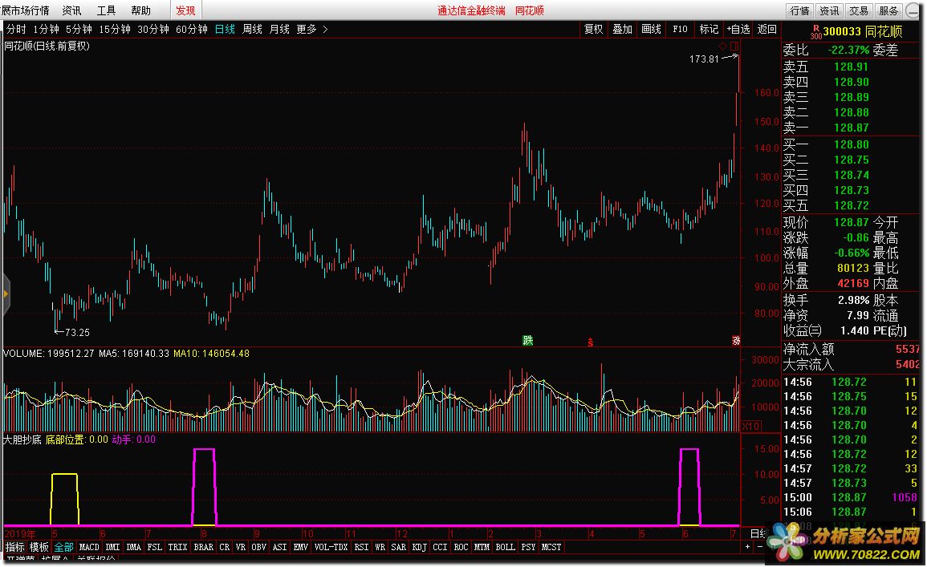The width and height of the screenshot is (927, 567).
Task: Click stock code 300033 同花顺 header
Action: [863, 32]
